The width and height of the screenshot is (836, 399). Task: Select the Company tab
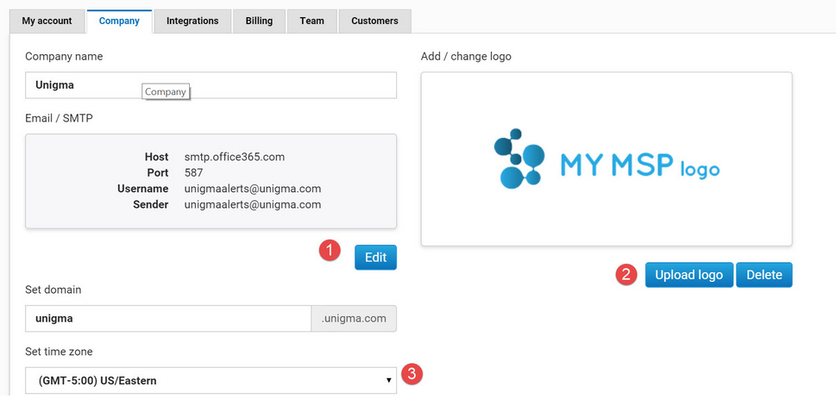119,22
